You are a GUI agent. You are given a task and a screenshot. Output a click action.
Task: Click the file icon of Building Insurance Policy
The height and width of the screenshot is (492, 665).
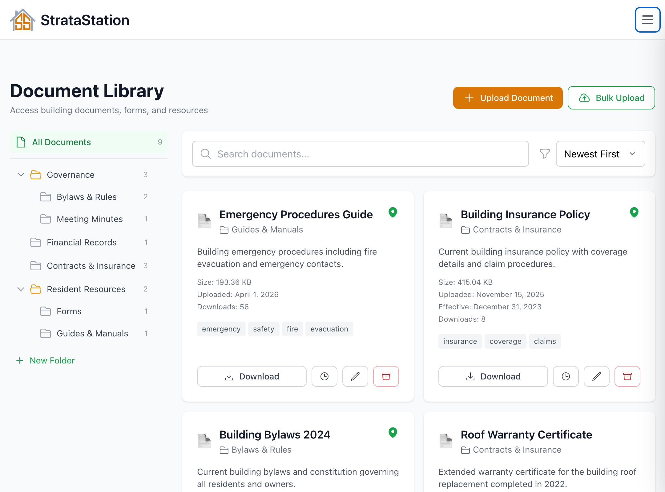[446, 221]
